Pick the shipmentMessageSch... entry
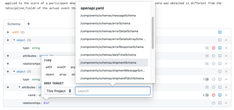The image size is (234, 110). coord(113,71)
